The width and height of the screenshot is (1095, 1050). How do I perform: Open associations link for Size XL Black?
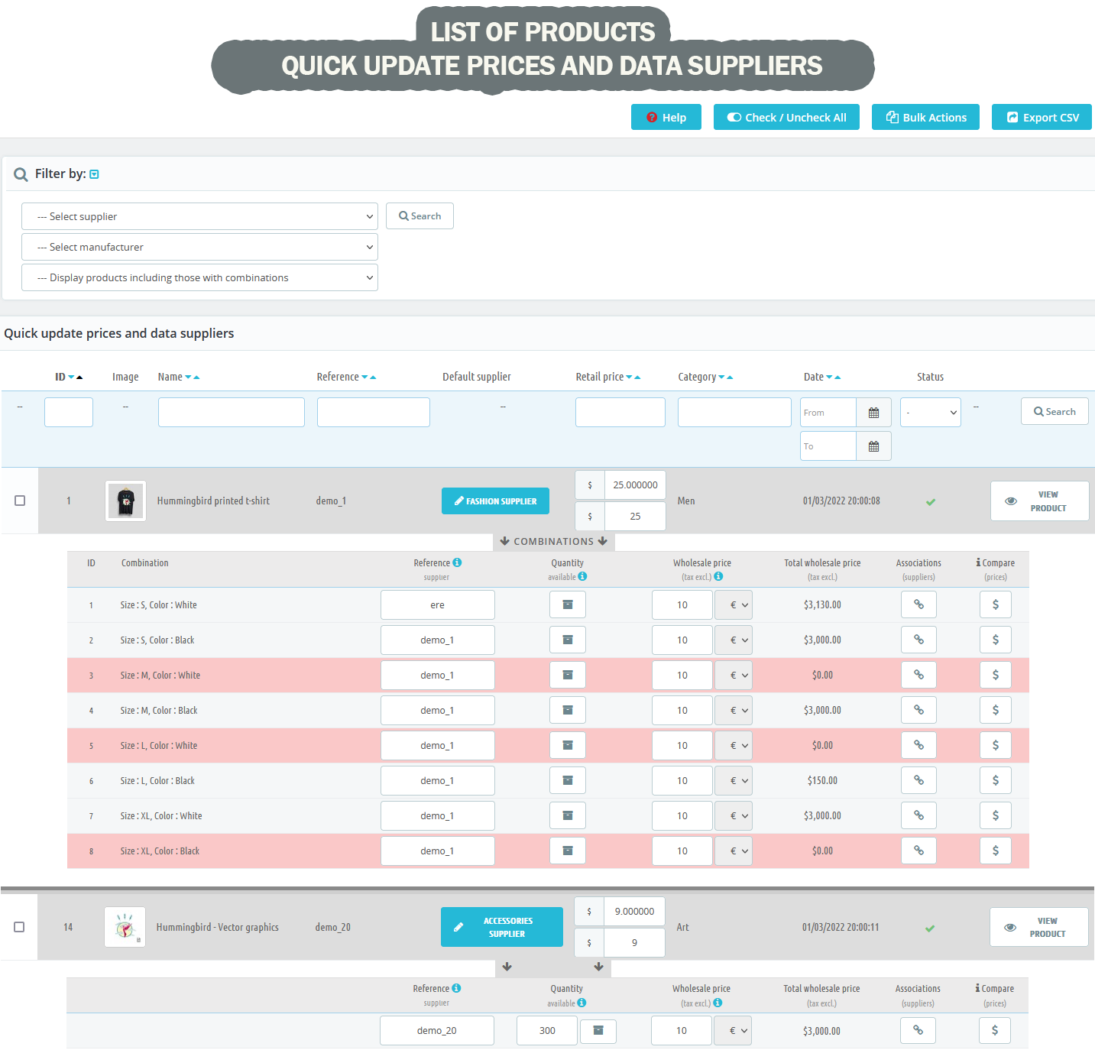point(918,851)
